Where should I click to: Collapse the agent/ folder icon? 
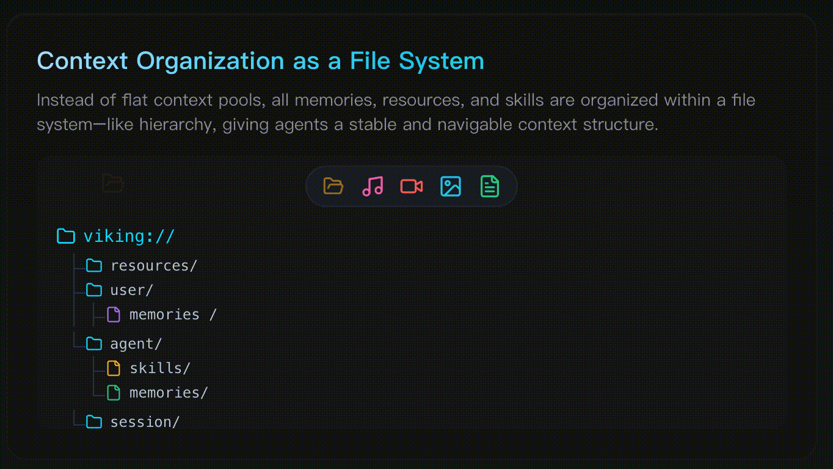pos(94,344)
